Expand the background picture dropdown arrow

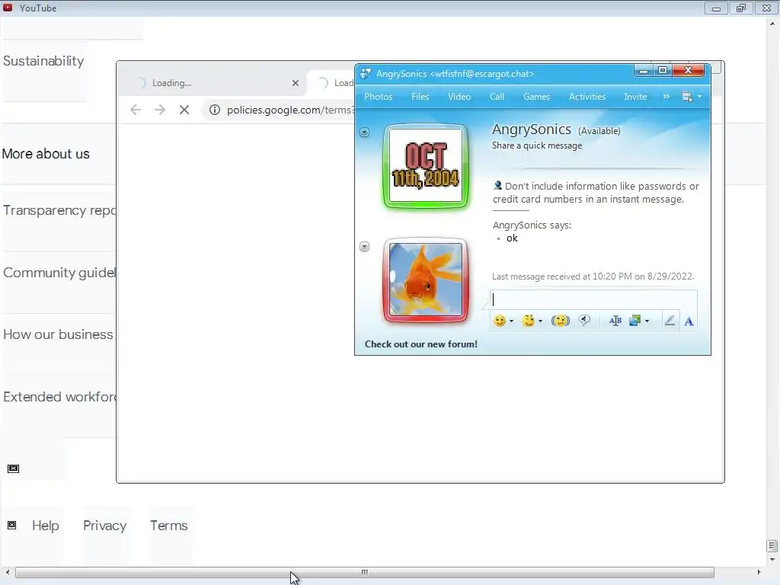647,321
